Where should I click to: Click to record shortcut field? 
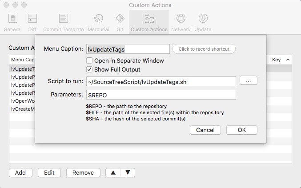(x=204, y=49)
